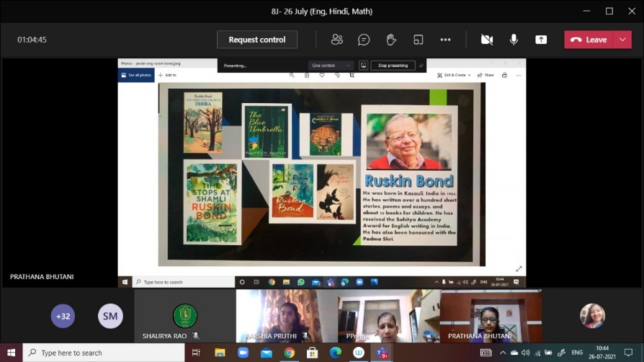The width and height of the screenshot is (644, 362).
Task: Open Edit & Create dropdown in Photos
Action: [x=454, y=75]
